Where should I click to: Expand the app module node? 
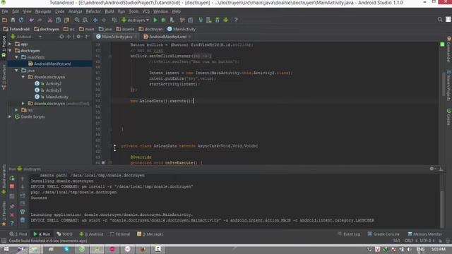[10, 44]
